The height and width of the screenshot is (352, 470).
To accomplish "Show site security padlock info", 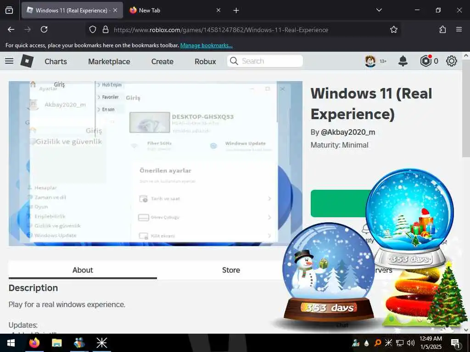I will [106, 29].
